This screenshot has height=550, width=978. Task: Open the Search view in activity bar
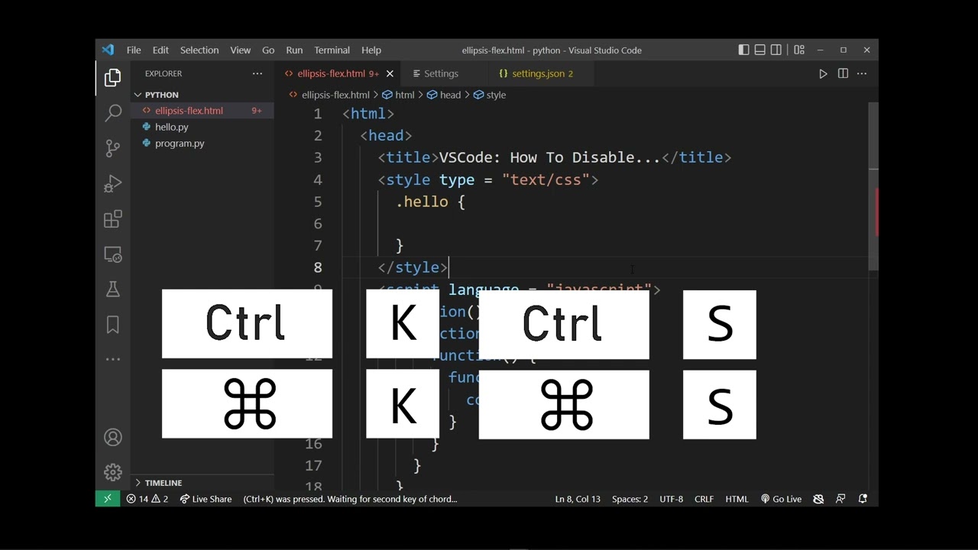tap(113, 113)
